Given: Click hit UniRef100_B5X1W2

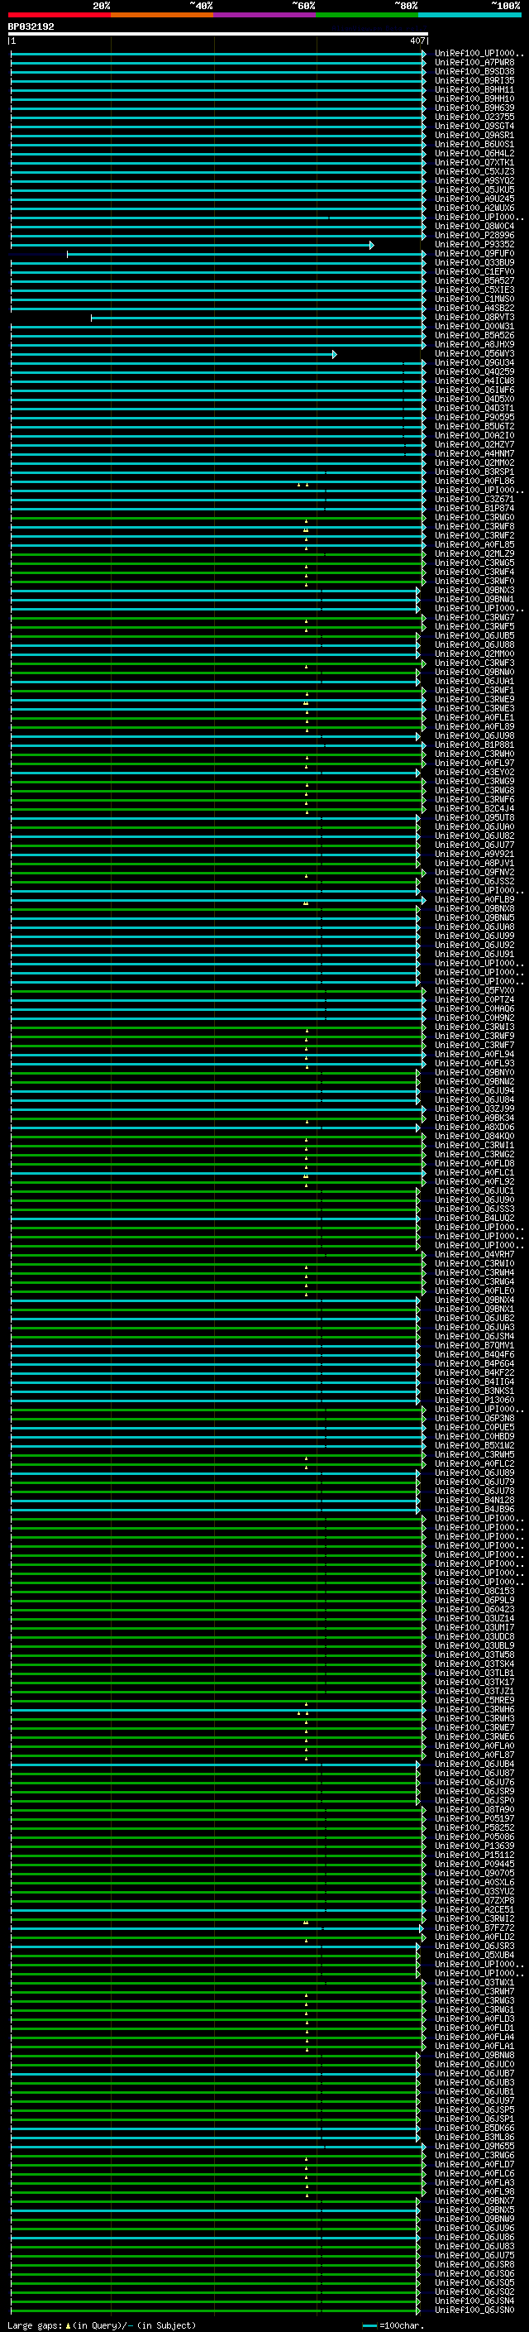Looking at the screenshot, I should click(x=474, y=1446).
